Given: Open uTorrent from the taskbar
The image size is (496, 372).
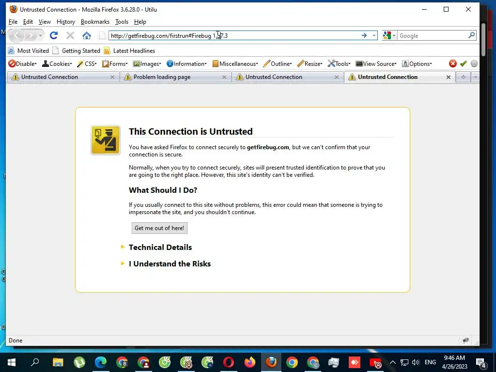Looking at the screenshot, I should point(79,362).
